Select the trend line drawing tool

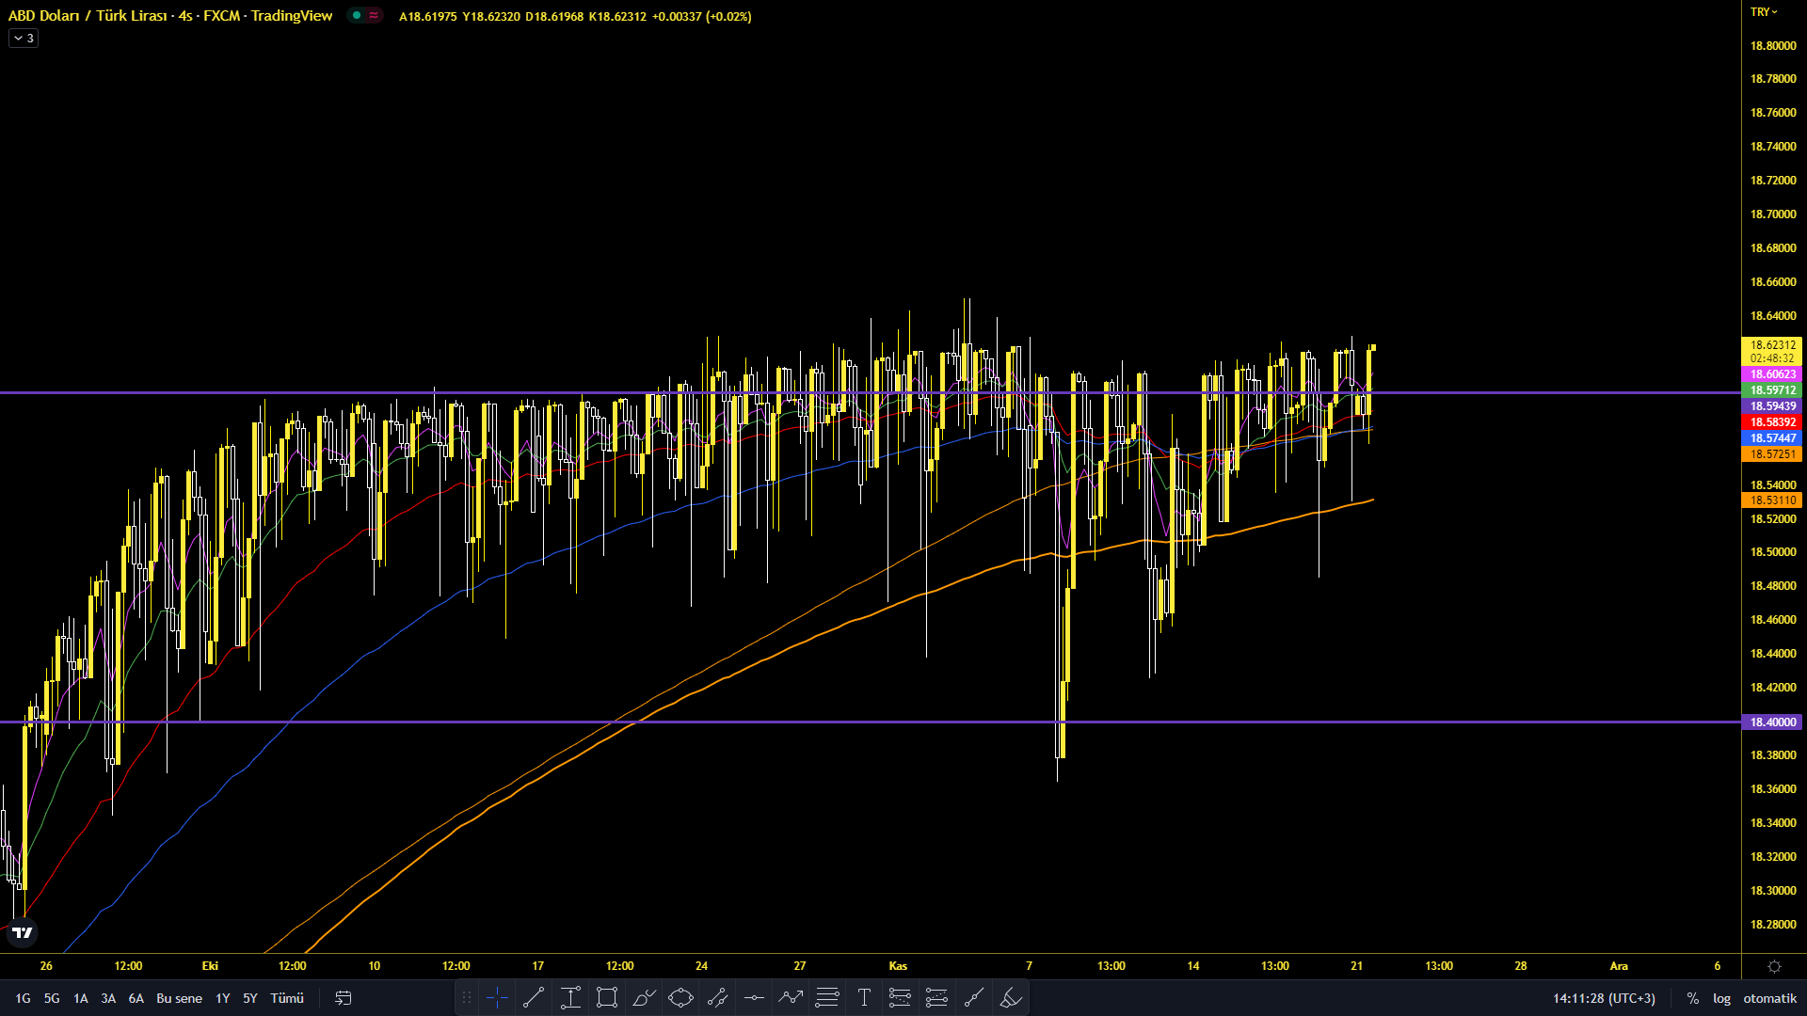[534, 998]
